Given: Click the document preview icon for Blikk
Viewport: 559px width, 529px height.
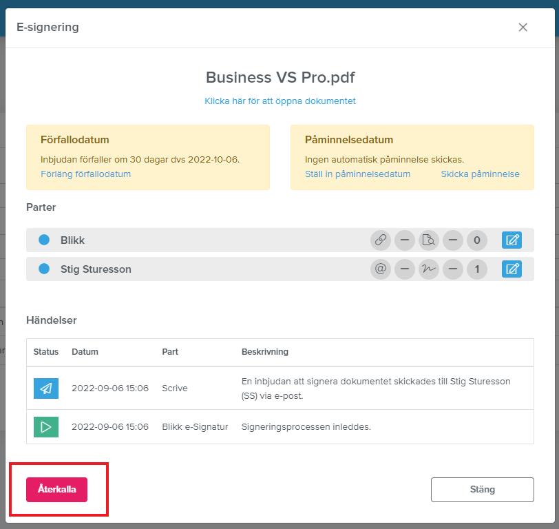Looking at the screenshot, I should click(428, 240).
